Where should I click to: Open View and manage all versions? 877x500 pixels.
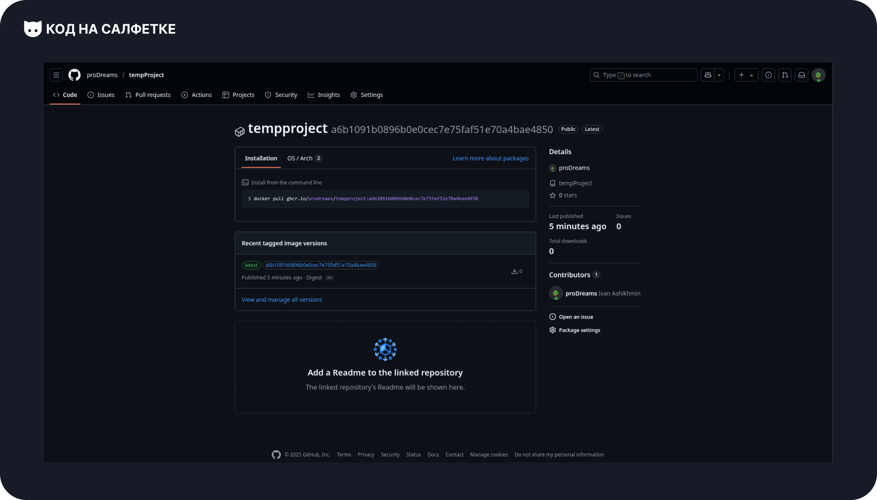(282, 300)
